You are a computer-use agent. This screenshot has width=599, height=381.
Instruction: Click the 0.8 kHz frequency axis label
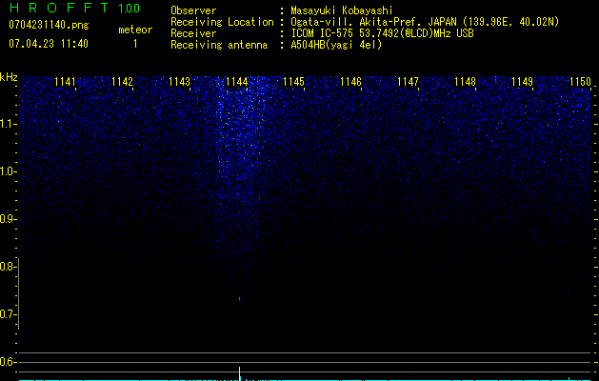coord(8,267)
